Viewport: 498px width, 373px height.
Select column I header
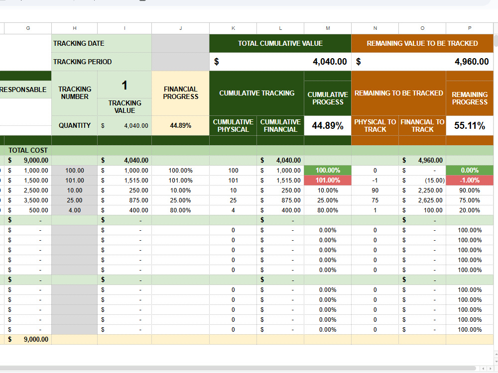click(124, 28)
